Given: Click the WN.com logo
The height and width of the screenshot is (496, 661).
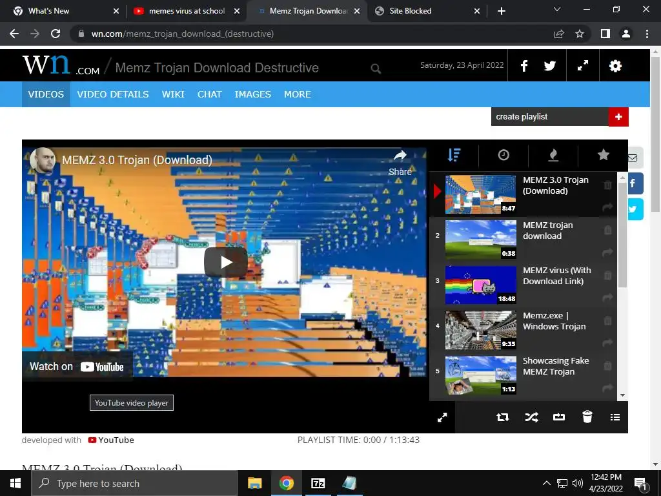Looking at the screenshot, I should click(x=61, y=66).
